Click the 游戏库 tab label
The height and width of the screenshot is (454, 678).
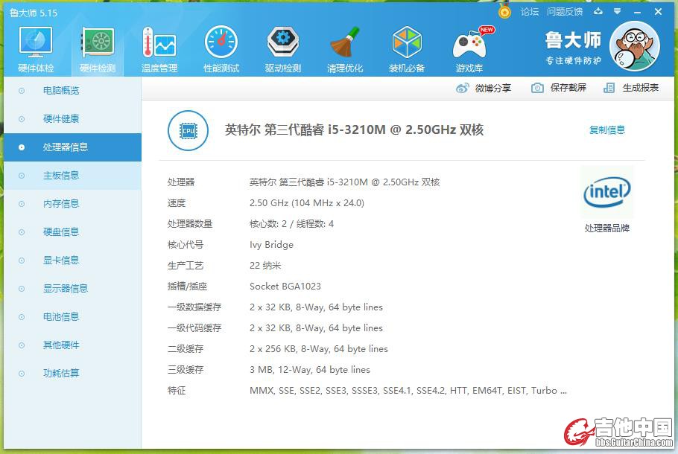pyautogui.click(x=469, y=68)
